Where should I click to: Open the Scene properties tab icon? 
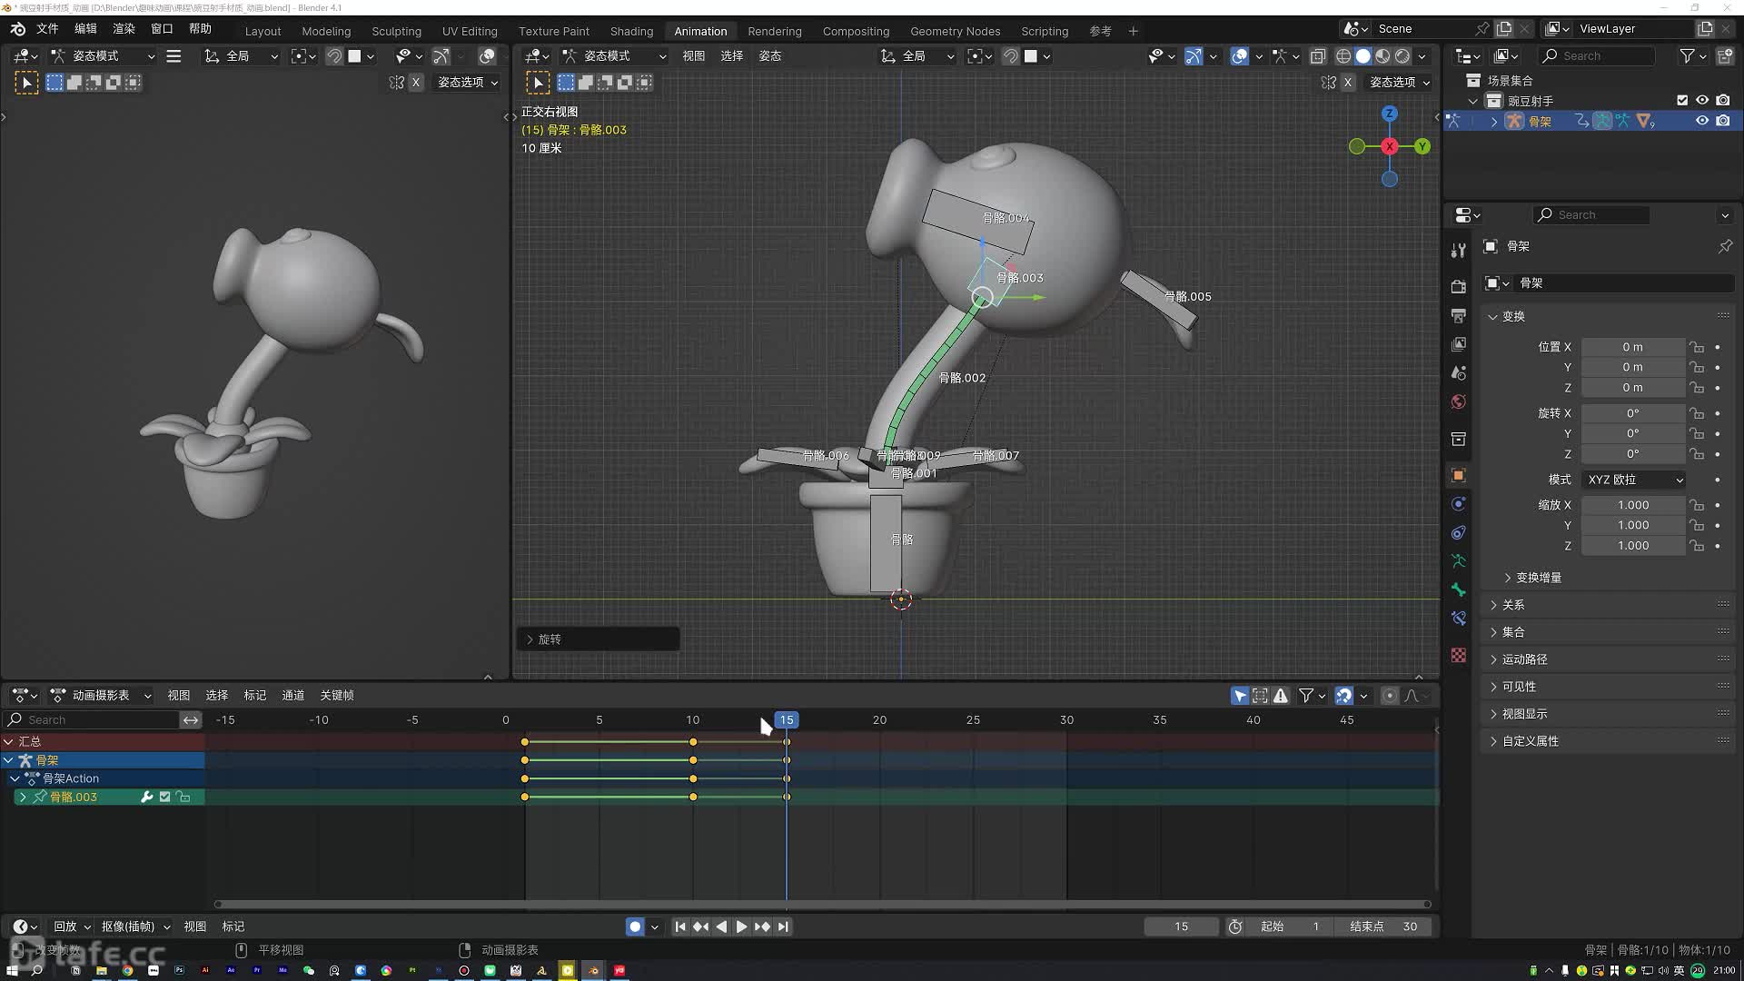coord(1458,373)
